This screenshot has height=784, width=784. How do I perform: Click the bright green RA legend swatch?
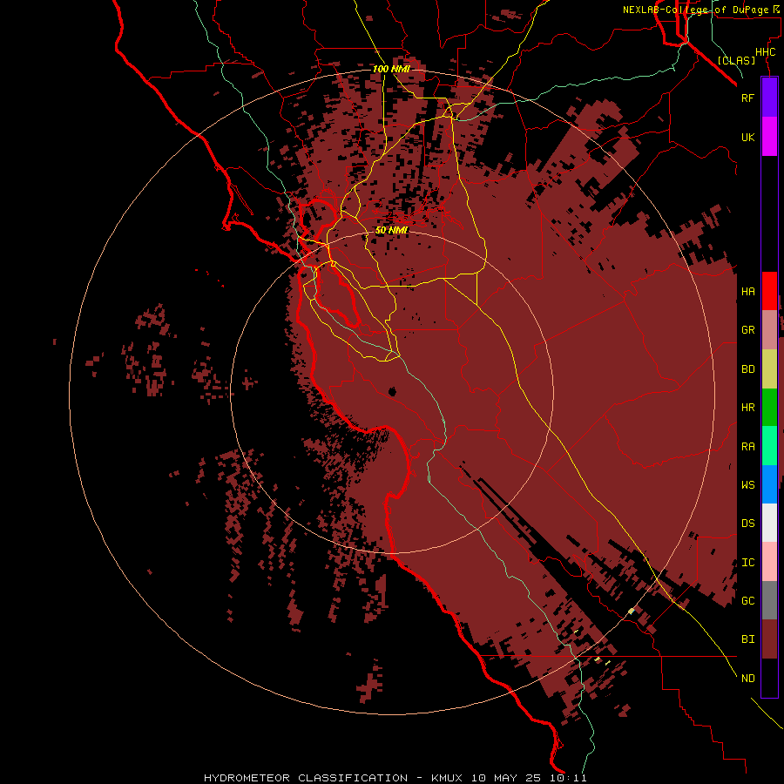pos(769,446)
